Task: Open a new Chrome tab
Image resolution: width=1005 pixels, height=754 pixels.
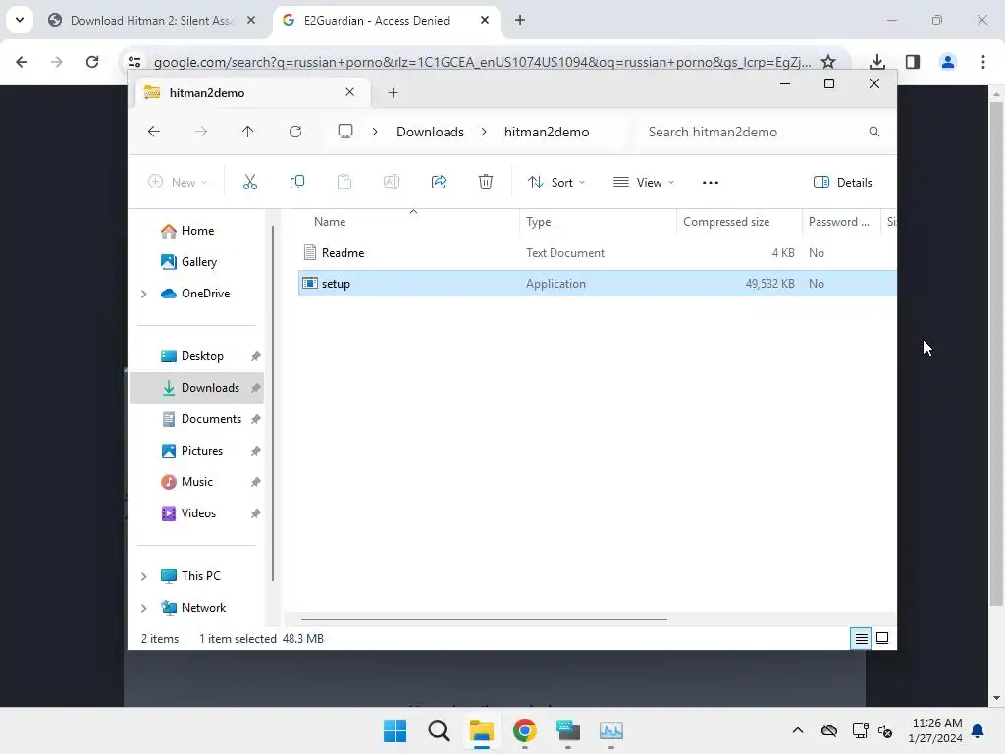Action: point(520,20)
